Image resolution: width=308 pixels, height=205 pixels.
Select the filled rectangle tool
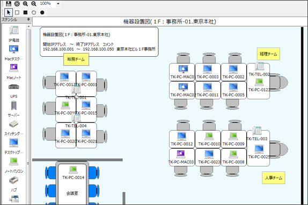[25, 12]
